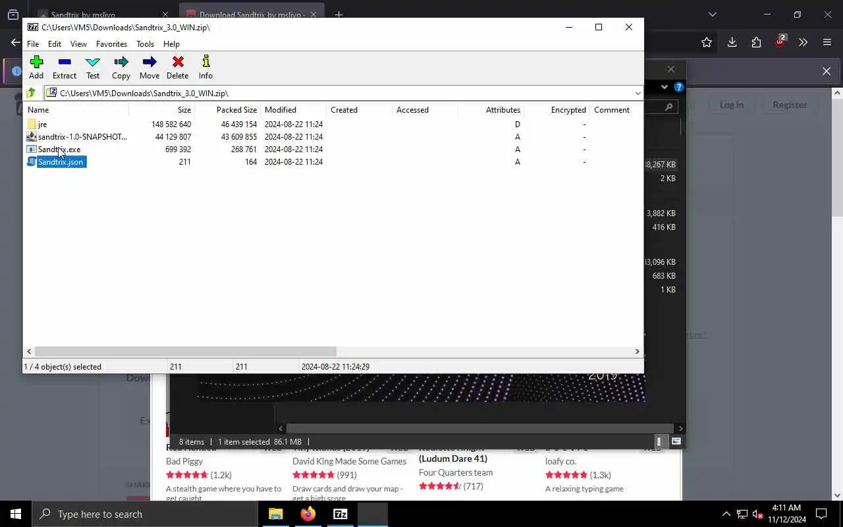Switch Explorer to large icons view
The height and width of the screenshot is (527, 843).
[x=676, y=441]
